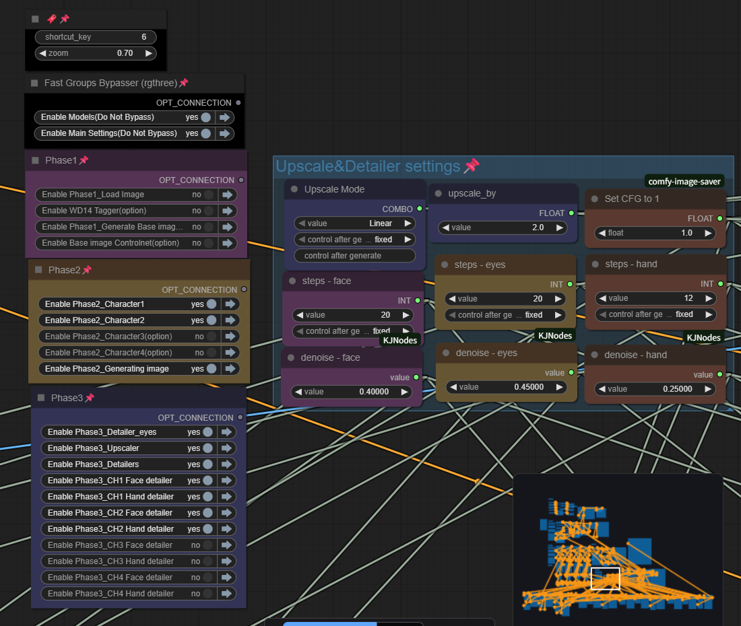Click the navigate arrow for Enable WD14 Tagger(option)
This screenshot has width=741, height=626.
coord(228,211)
